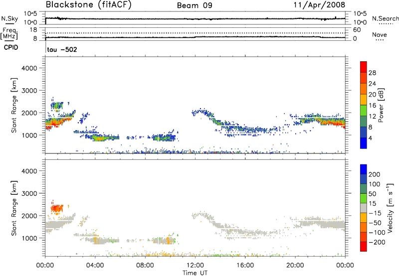Screen dimensions: 399x276
Task: Pick the light green segment of the power colorbar
Action: (x=364, y=110)
